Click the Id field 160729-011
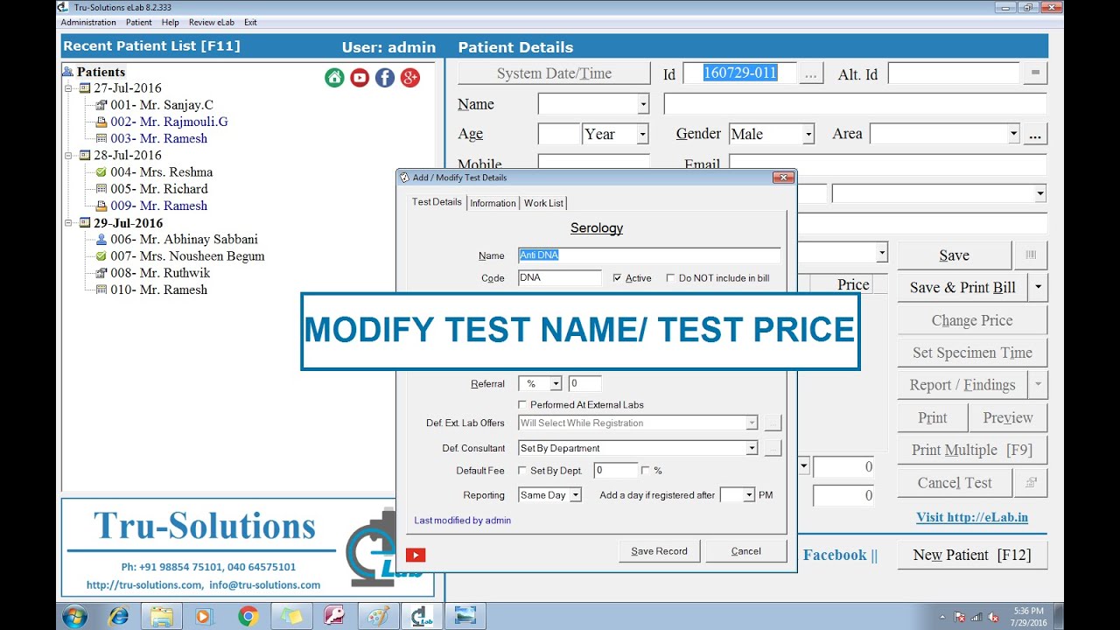Screen dimensions: 1120x630 pyautogui.click(x=739, y=73)
